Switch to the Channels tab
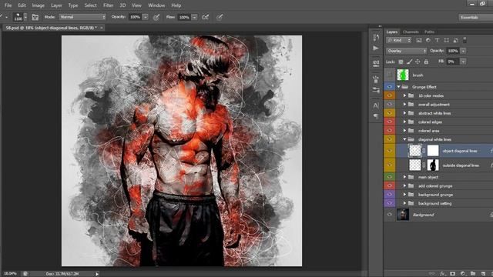The width and height of the screenshot is (493, 277). pos(411,32)
